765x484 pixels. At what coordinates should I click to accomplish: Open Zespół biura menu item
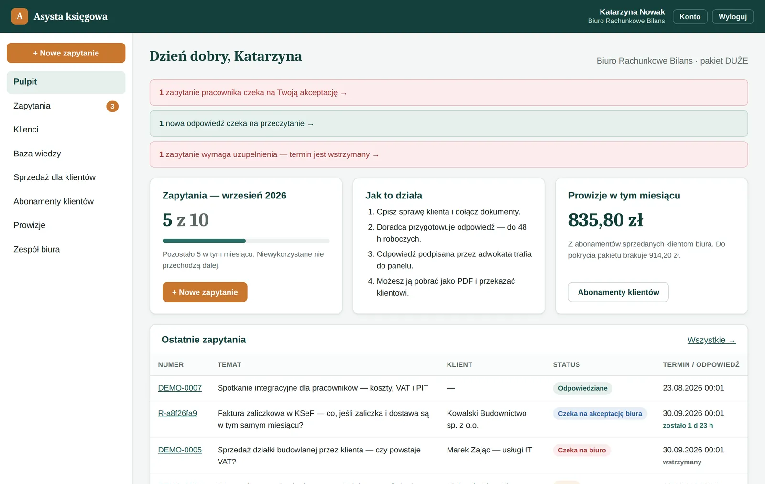click(x=66, y=249)
